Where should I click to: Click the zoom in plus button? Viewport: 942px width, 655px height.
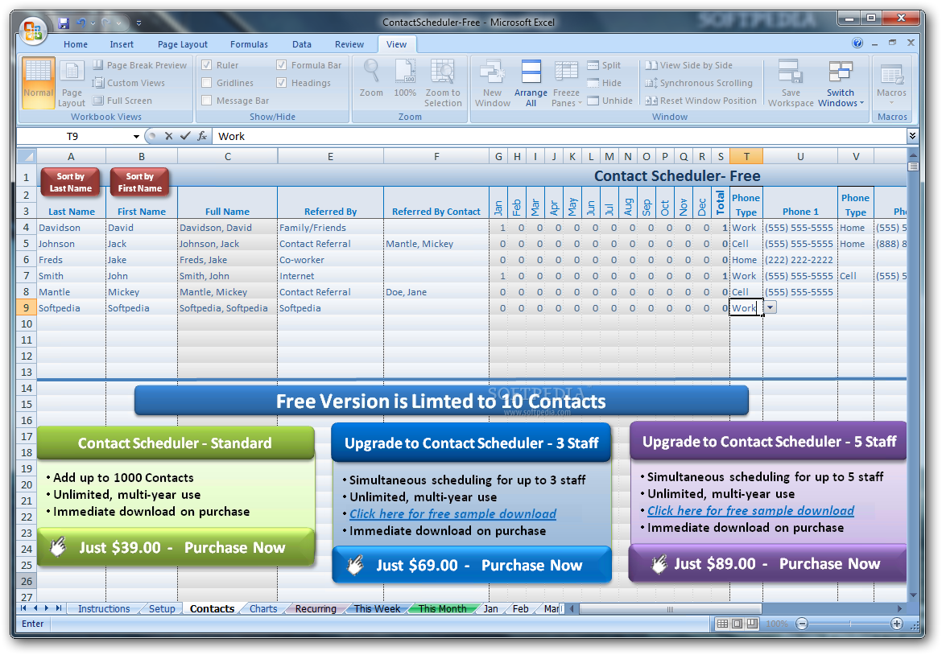(897, 624)
